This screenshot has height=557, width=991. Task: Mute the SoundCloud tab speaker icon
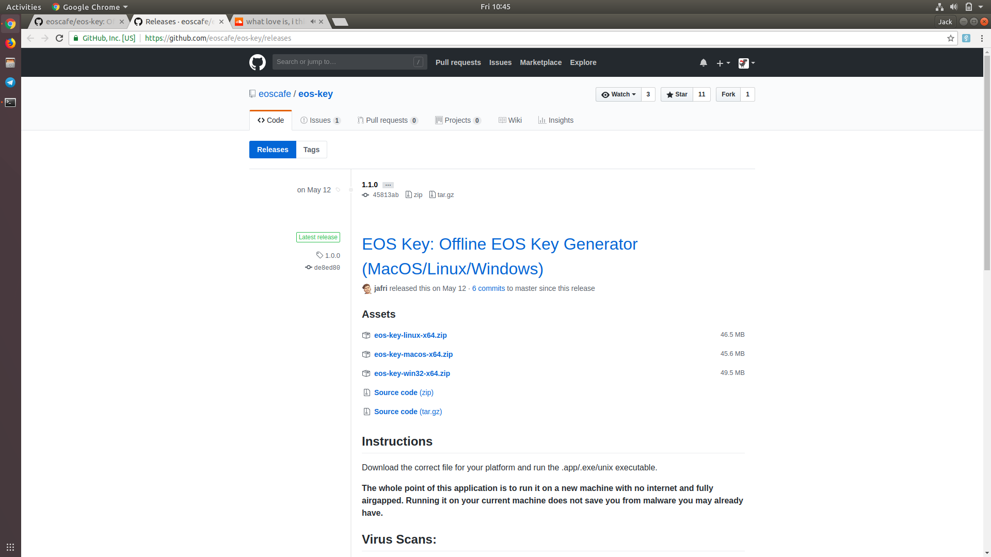click(x=313, y=22)
